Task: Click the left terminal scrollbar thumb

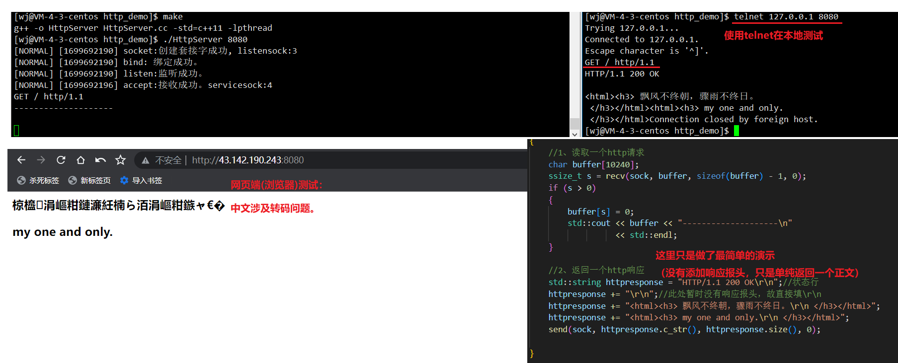Action: (x=574, y=124)
